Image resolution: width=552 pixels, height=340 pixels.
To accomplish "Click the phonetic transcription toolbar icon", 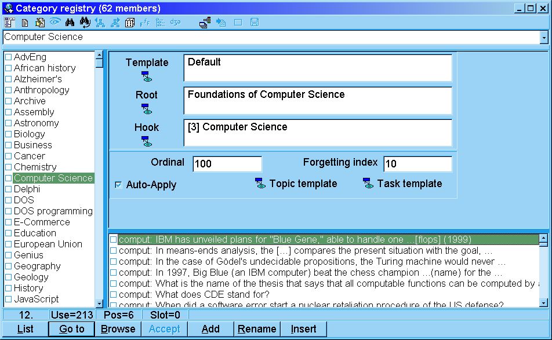I will click(175, 23).
